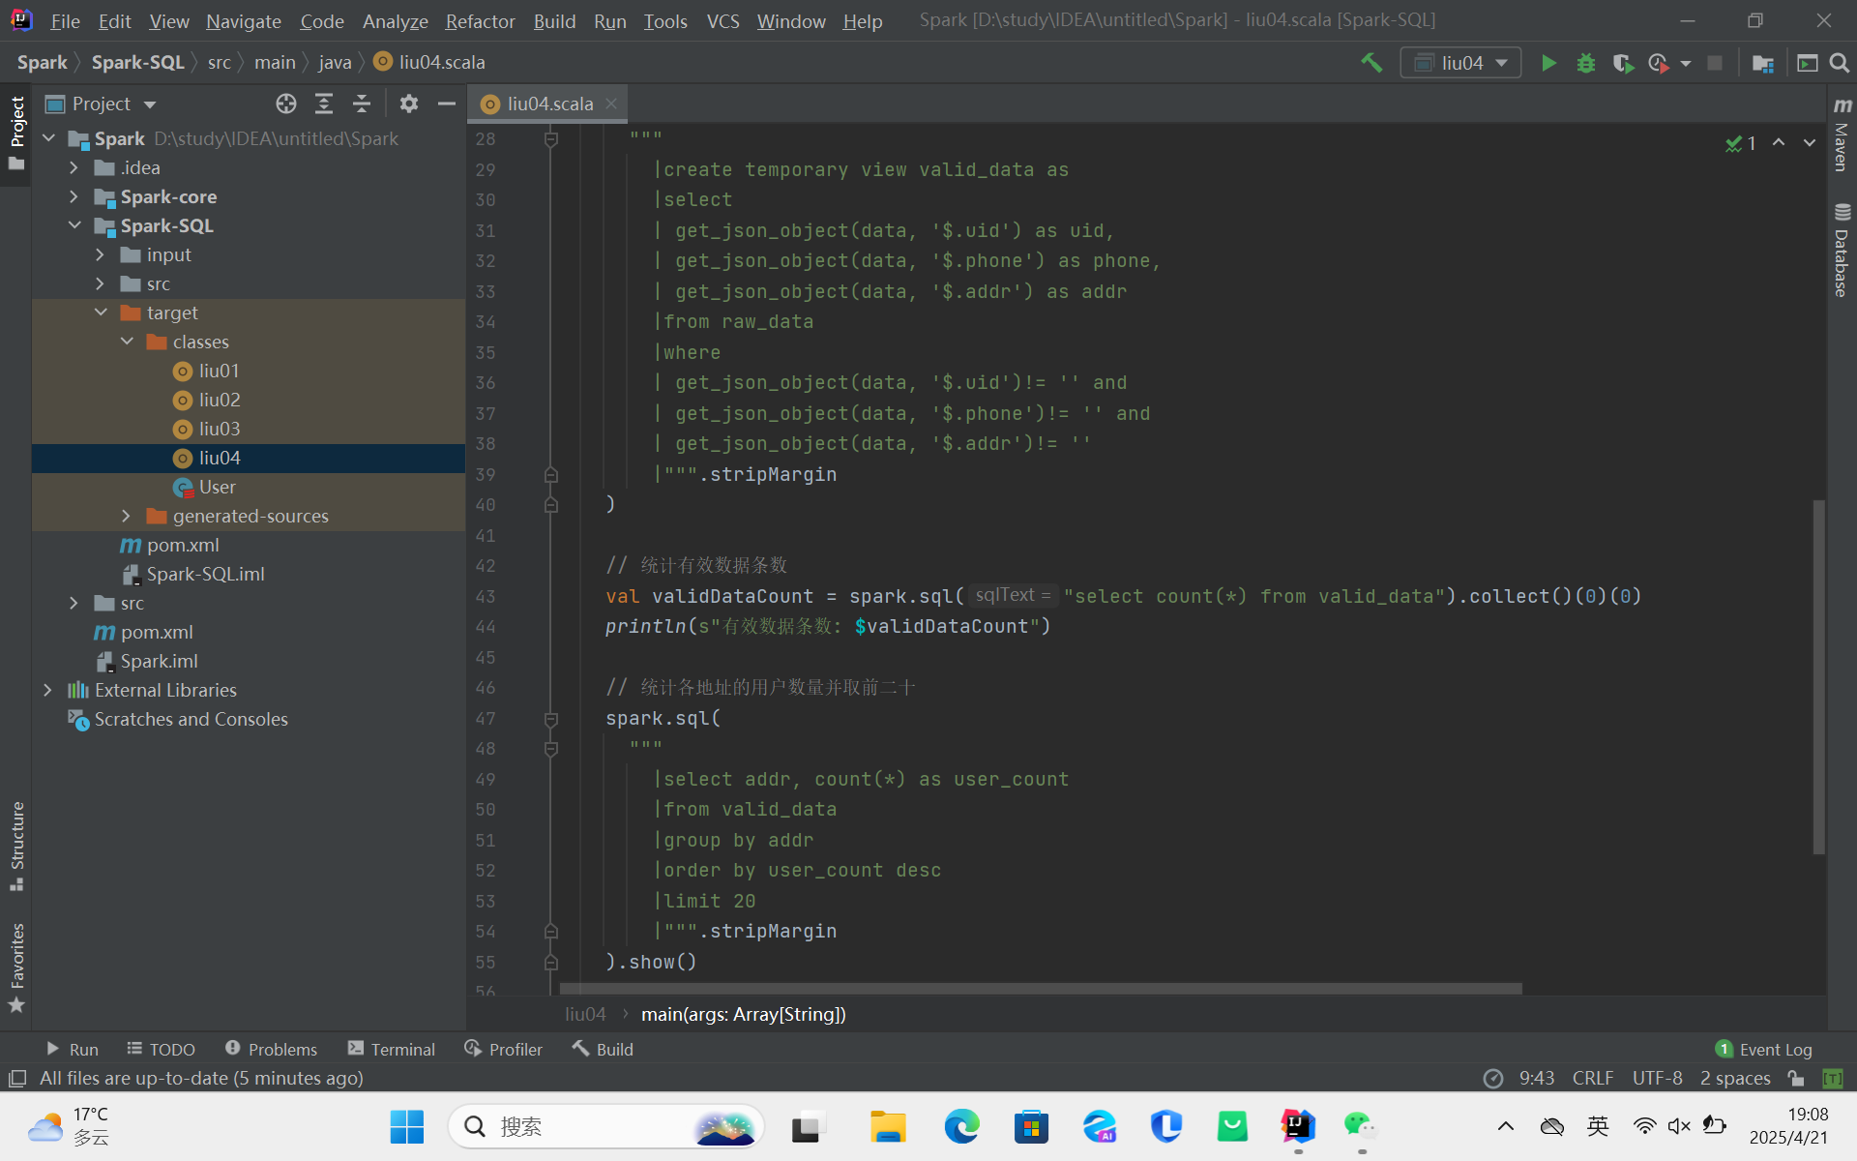This screenshot has height=1161, width=1857.
Task: Open the liu04 run configuration dropdown
Action: click(1460, 63)
